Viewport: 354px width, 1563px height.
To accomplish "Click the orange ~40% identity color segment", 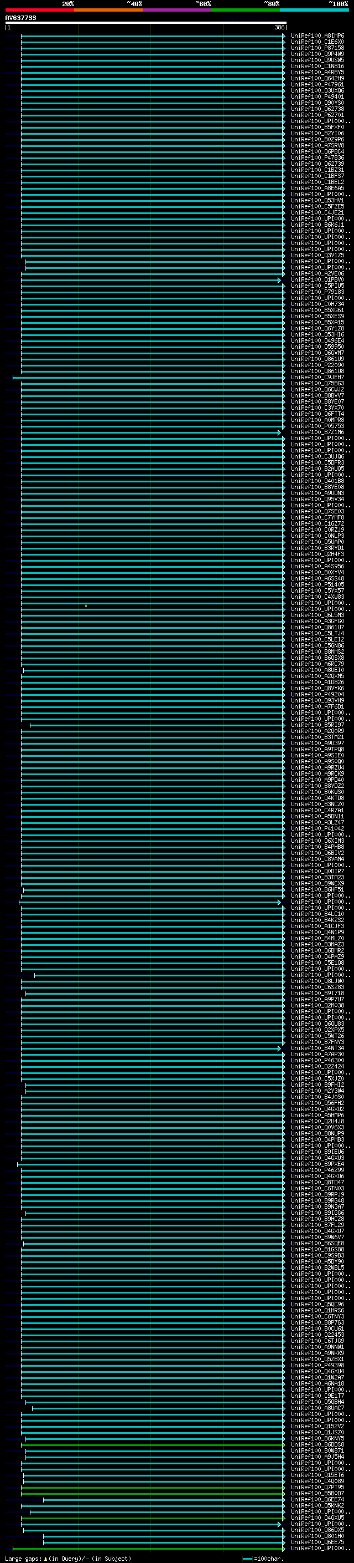I will pos(108,10).
